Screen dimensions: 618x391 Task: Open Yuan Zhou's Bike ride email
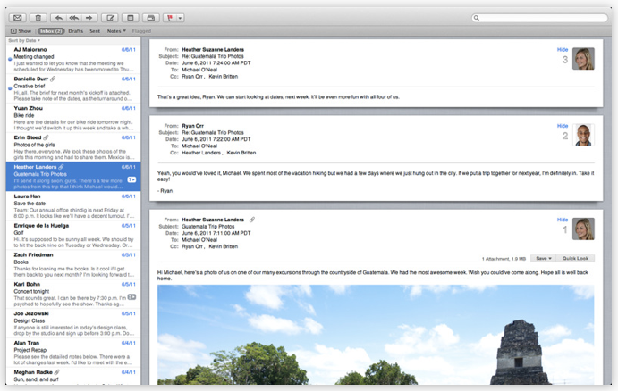click(73, 118)
